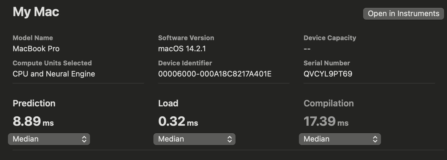Open the Median dropdown under Prediction
This screenshot has width=447, height=160.
pyautogui.click(x=49, y=139)
